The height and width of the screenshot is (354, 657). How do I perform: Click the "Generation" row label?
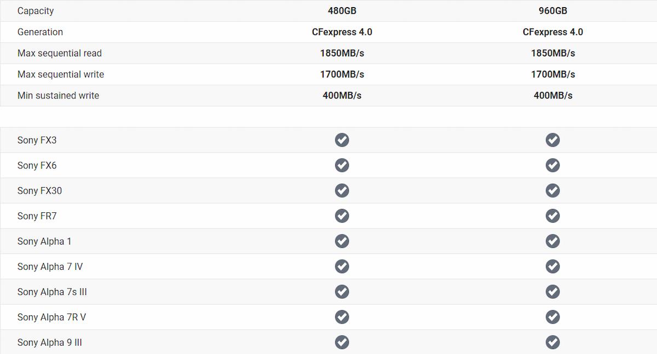pyautogui.click(x=40, y=32)
